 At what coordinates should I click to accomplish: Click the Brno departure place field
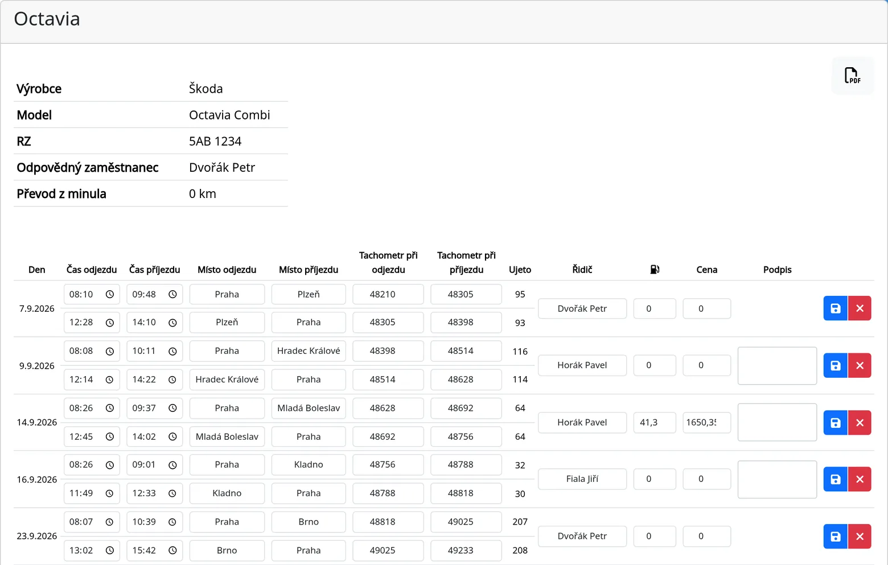[x=227, y=550]
